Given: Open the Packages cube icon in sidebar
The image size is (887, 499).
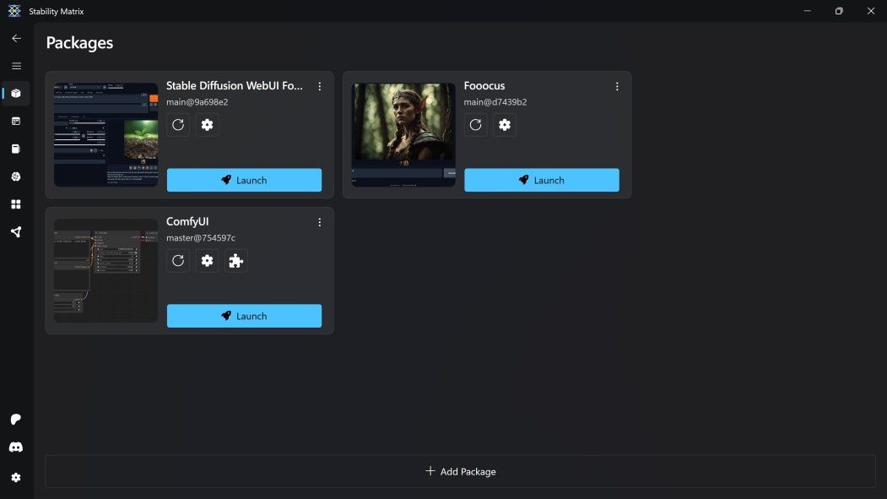Looking at the screenshot, I should 16,94.
